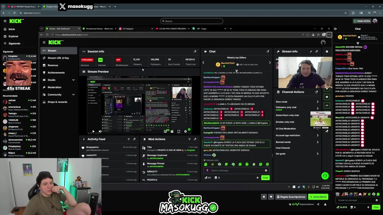The width and height of the screenshot is (383, 215).
Task: Expand the Studio sidebar section
Action: pos(73,80)
